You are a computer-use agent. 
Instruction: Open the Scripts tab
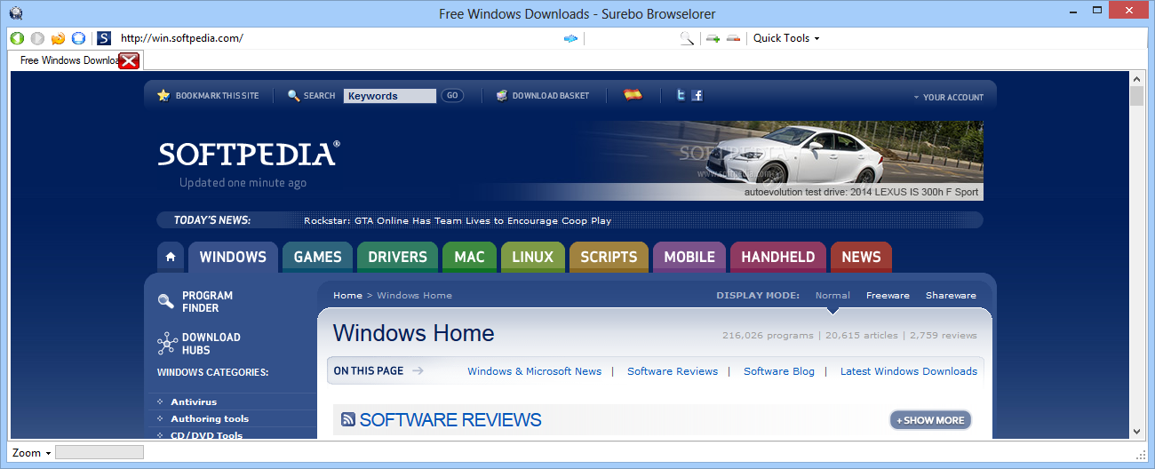coord(609,257)
